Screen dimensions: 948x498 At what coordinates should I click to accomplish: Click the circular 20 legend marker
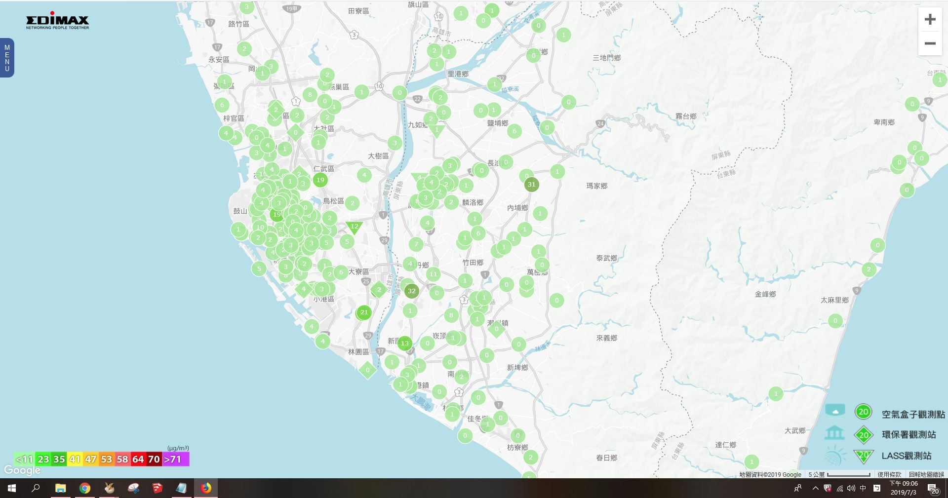(863, 412)
